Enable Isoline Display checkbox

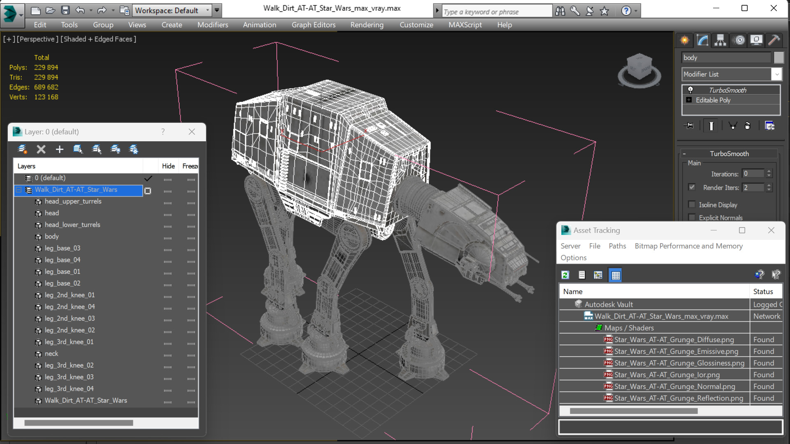(692, 205)
